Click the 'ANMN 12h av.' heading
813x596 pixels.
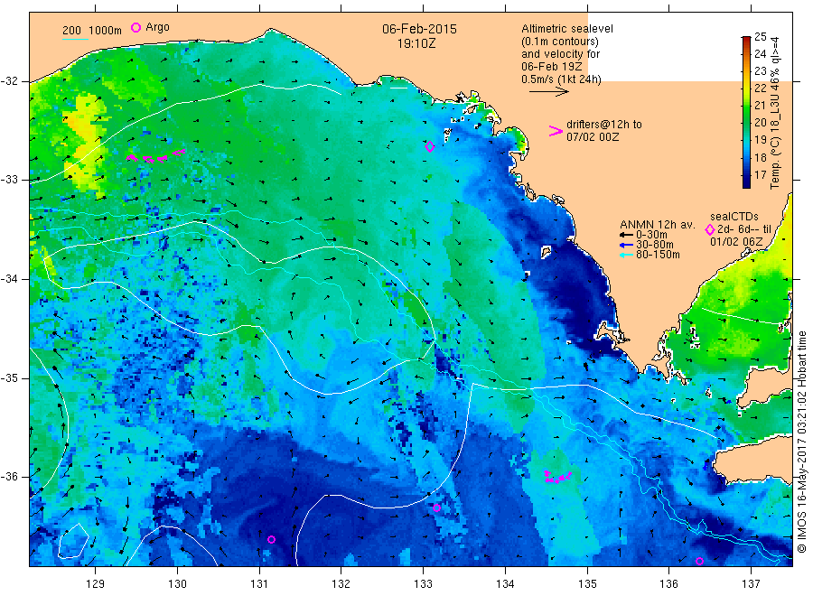(658, 225)
